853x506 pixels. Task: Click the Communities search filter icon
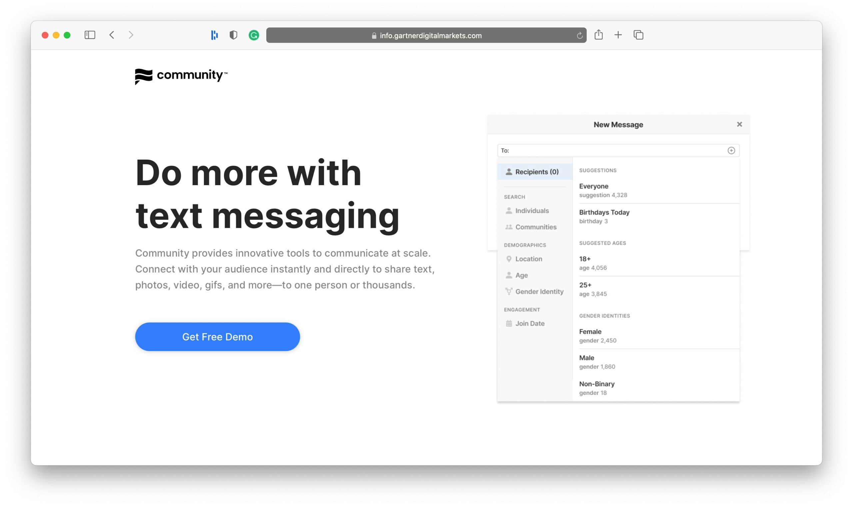508,227
